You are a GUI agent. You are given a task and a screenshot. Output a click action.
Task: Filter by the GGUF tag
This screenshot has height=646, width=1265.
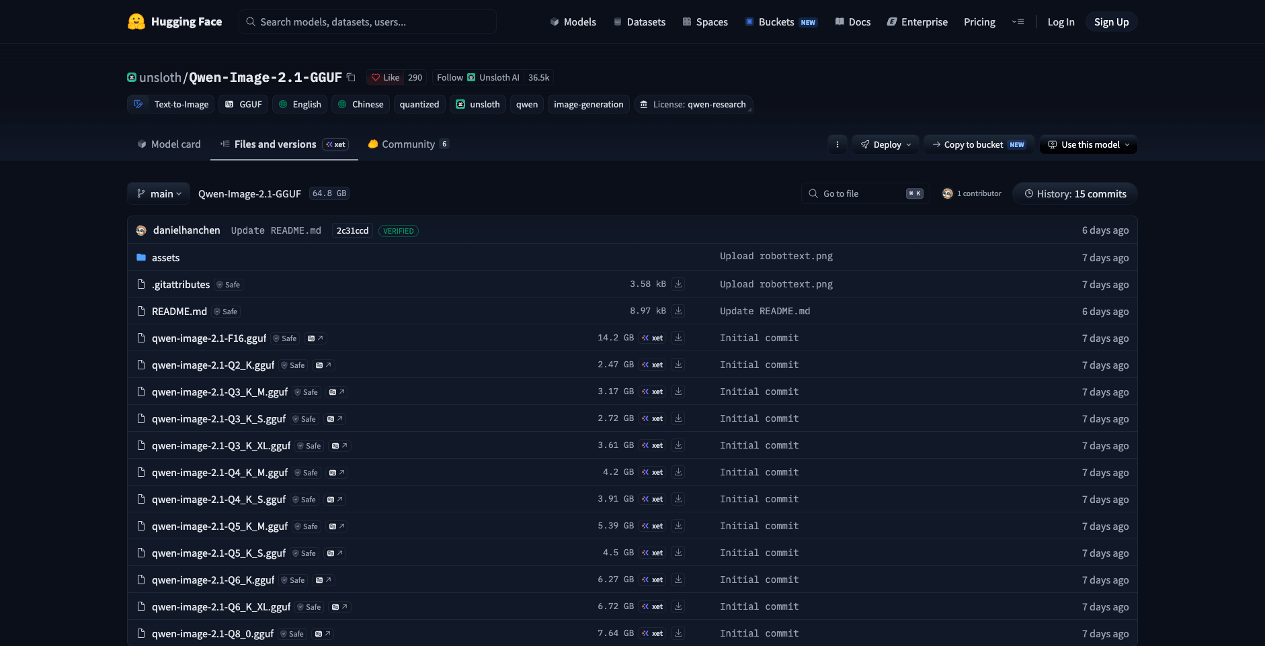(243, 104)
